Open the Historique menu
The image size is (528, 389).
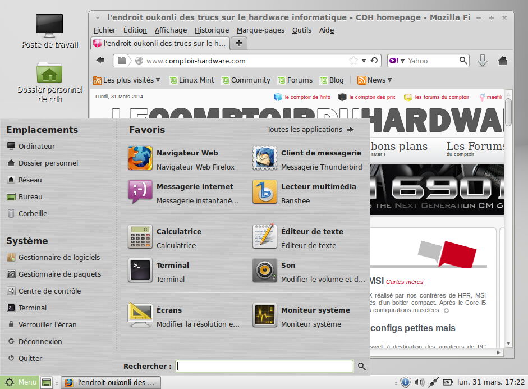click(x=212, y=30)
